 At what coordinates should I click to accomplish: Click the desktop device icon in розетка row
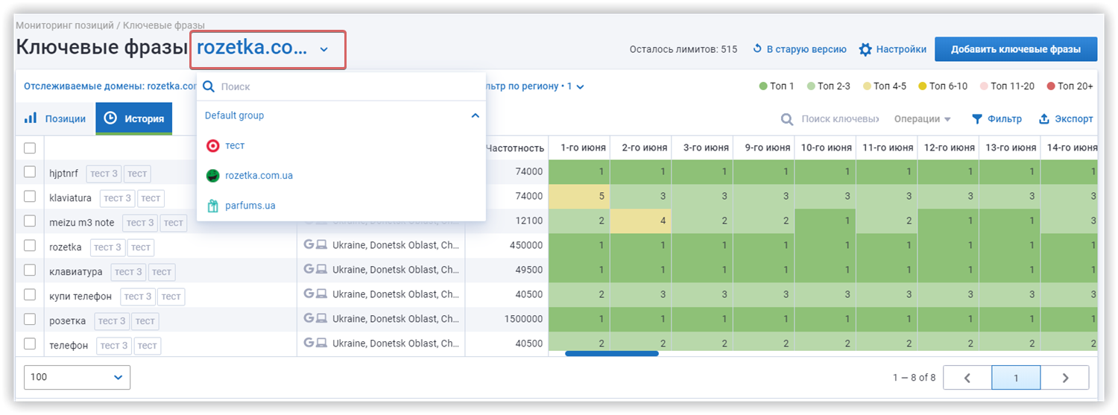[x=322, y=318]
